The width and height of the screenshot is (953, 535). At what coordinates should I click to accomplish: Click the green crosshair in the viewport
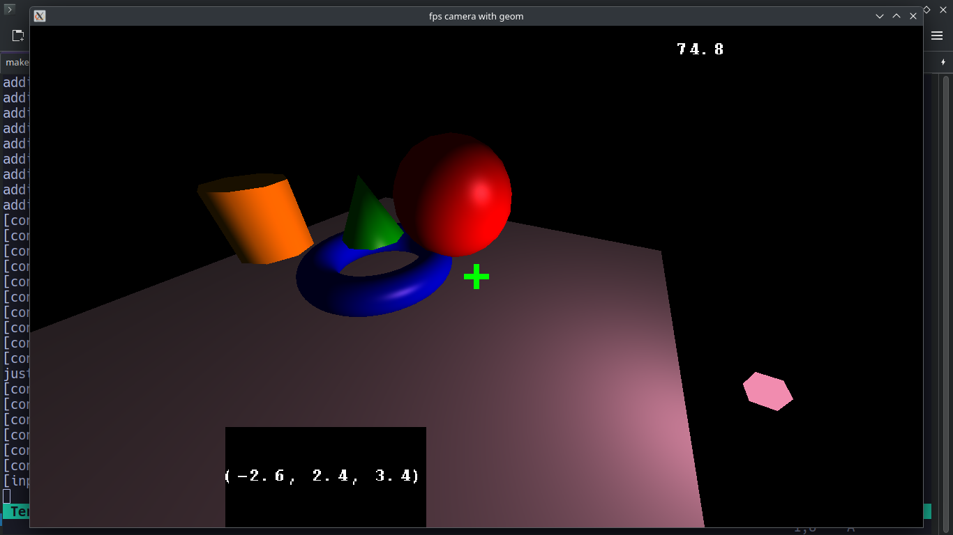[x=476, y=277]
